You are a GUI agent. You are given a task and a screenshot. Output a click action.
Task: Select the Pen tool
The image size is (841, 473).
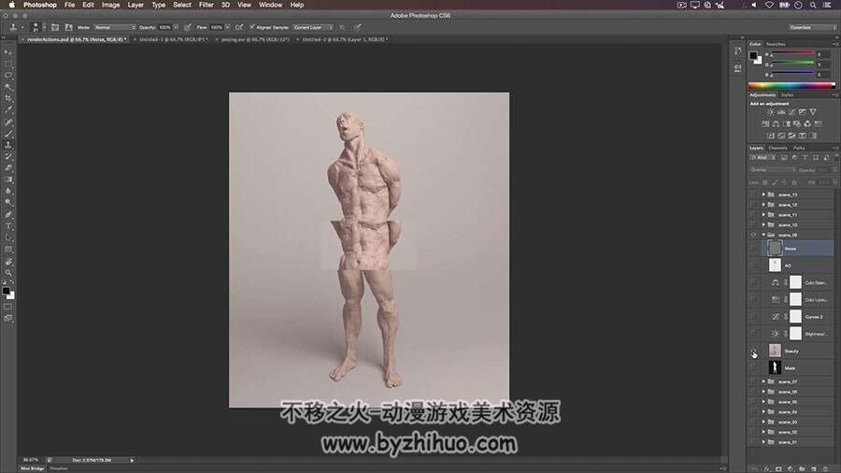pyautogui.click(x=8, y=214)
